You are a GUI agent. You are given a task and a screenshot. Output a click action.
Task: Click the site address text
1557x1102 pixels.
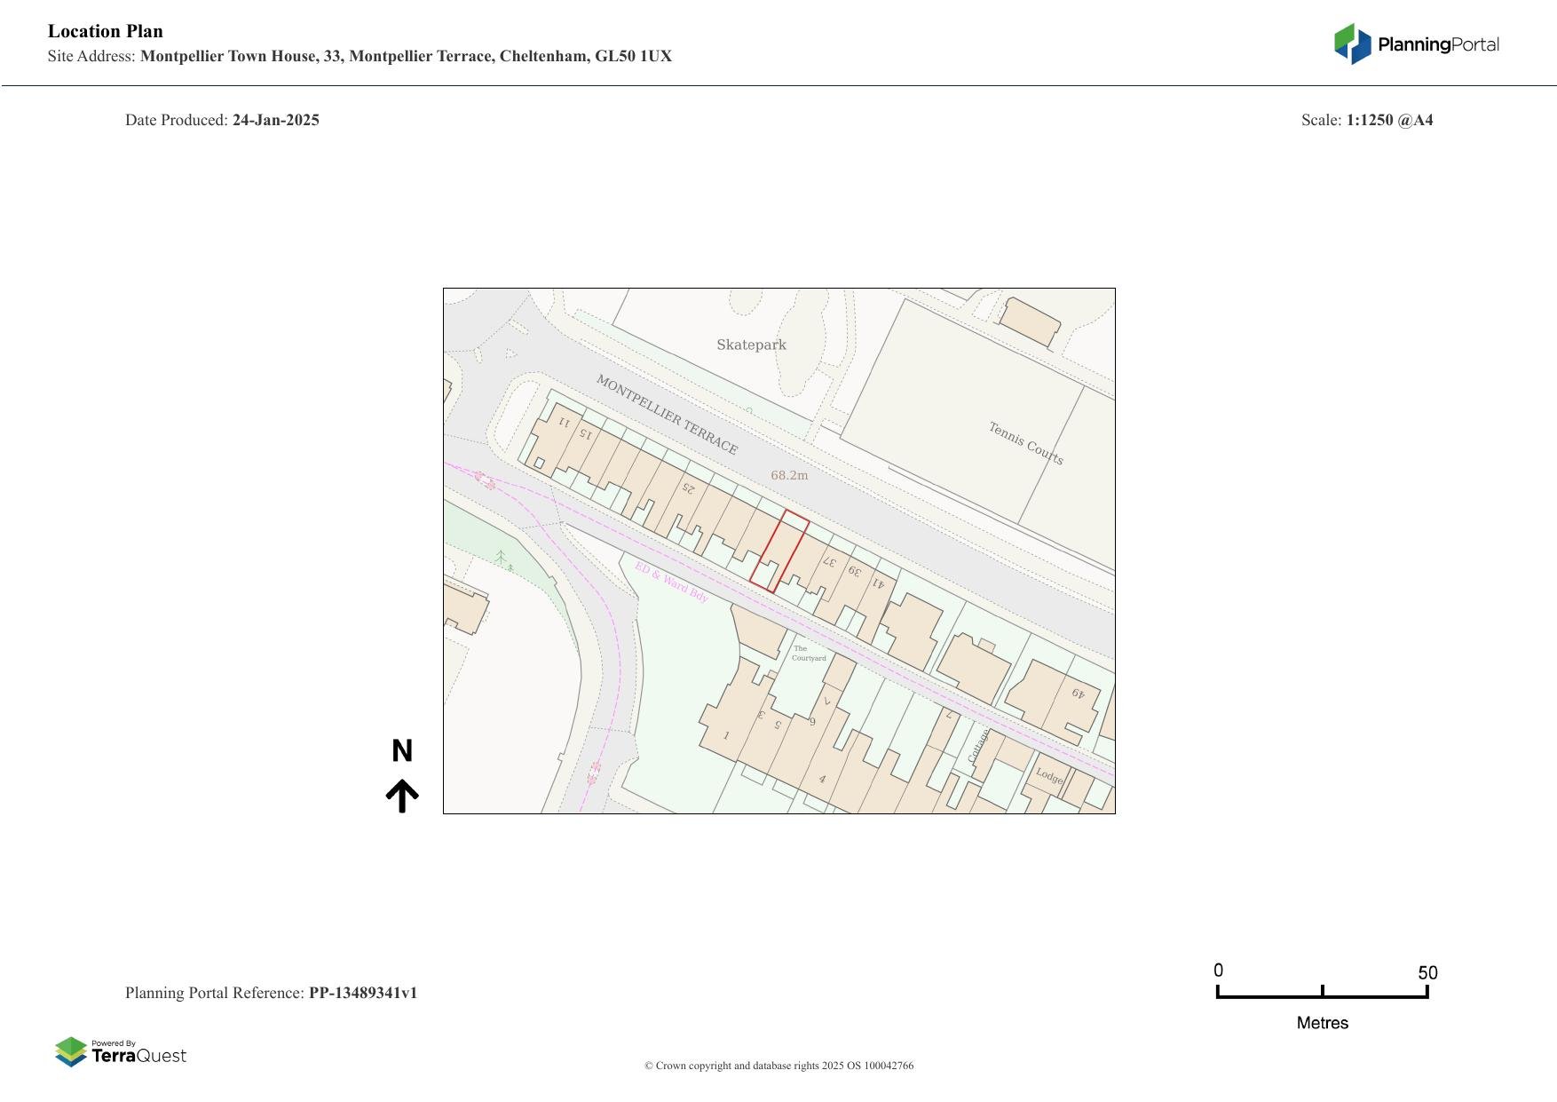coord(360,57)
